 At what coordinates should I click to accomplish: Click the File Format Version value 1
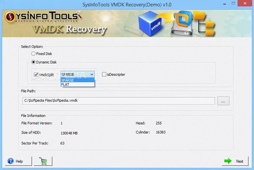tap(61, 123)
